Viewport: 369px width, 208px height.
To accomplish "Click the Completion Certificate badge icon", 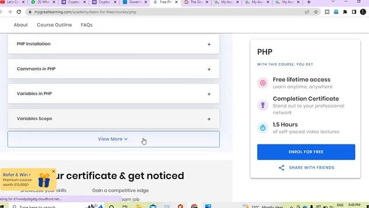I will click(x=263, y=105).
